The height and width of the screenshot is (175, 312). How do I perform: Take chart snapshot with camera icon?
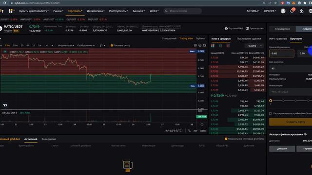point(195,45)
